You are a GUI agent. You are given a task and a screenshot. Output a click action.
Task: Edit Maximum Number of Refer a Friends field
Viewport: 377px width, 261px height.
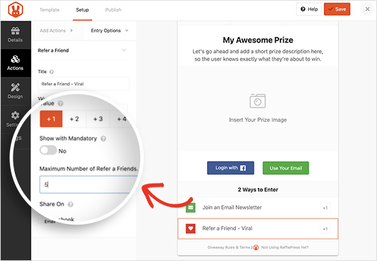pos(88,185)
